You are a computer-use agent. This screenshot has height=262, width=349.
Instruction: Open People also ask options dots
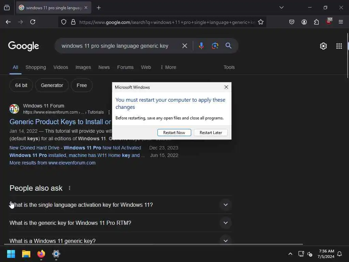coord(70,188)
